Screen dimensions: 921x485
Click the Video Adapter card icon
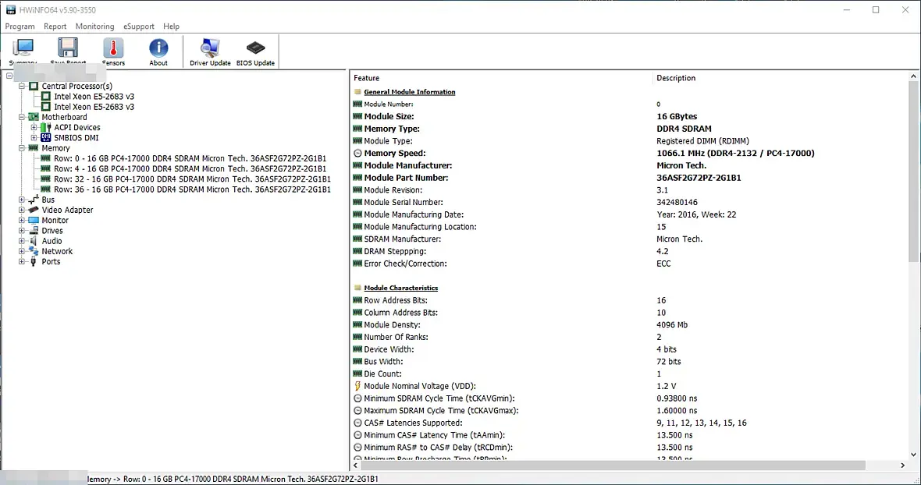(x=34, y=210)
